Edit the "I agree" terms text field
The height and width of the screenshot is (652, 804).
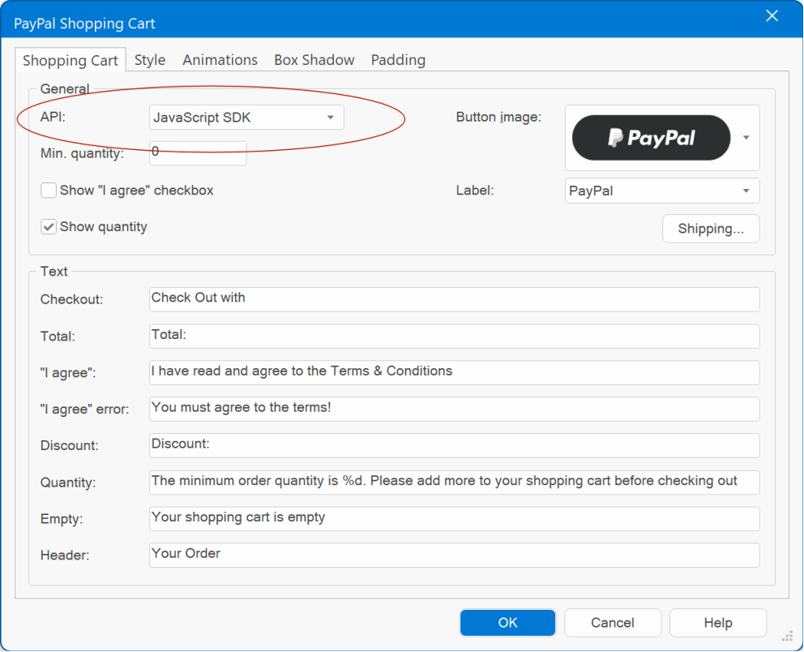[455, 372]
